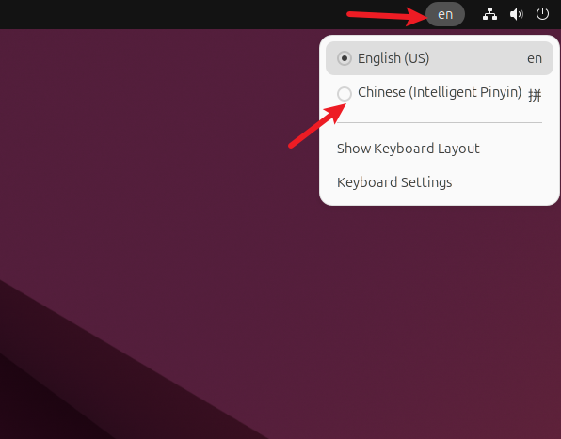Select the Chinese (Intelligent Pinyin) radio button
This screenshot has width=561, height=439.
[x=345, y=94]
